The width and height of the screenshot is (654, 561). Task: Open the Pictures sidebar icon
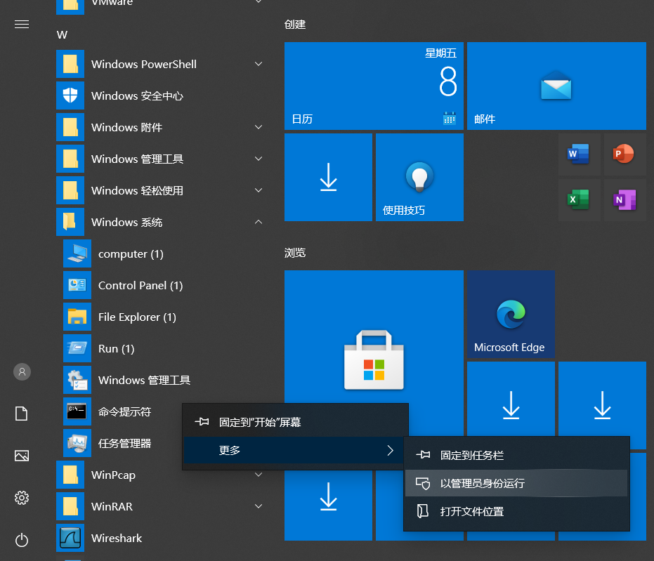[x=22, y=456]
